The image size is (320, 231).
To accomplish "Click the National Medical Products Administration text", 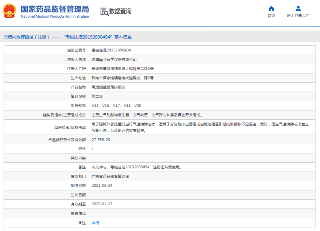I will point(55,16).
